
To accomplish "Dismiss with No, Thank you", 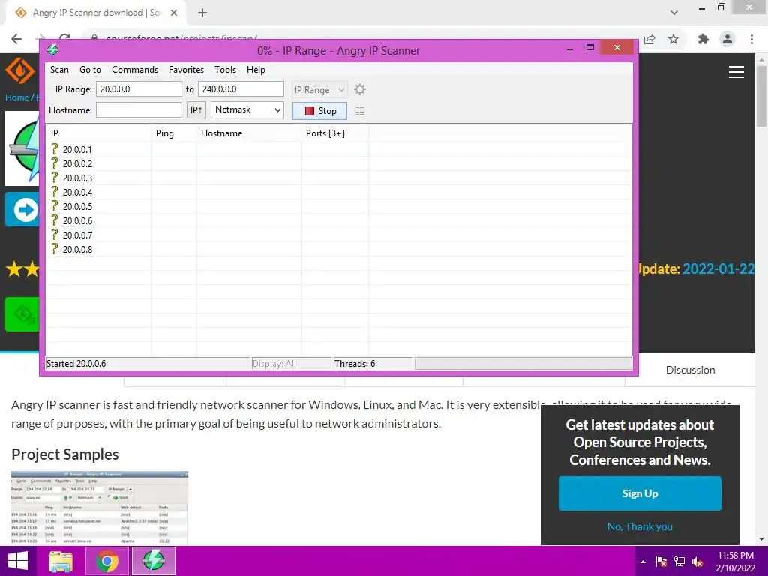I will click(x=640, y=526).
